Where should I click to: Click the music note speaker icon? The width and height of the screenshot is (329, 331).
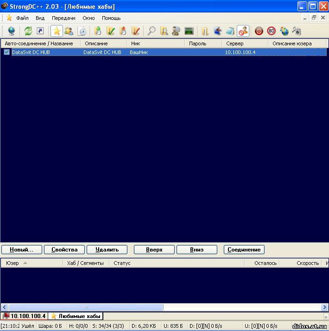(297, 31)
